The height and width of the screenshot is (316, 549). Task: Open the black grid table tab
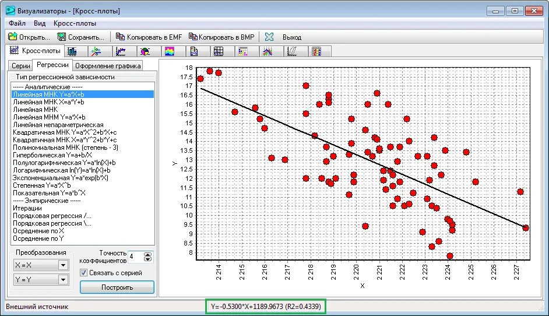pos(219,51)
